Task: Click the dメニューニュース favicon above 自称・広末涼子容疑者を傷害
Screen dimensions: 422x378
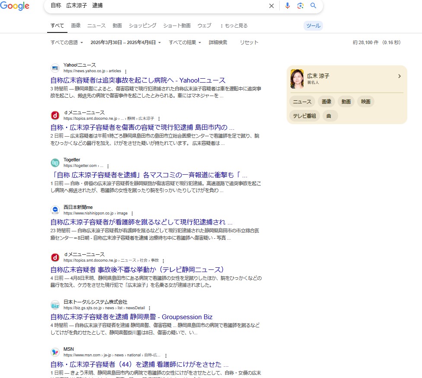Action: (x=55, y=115)
